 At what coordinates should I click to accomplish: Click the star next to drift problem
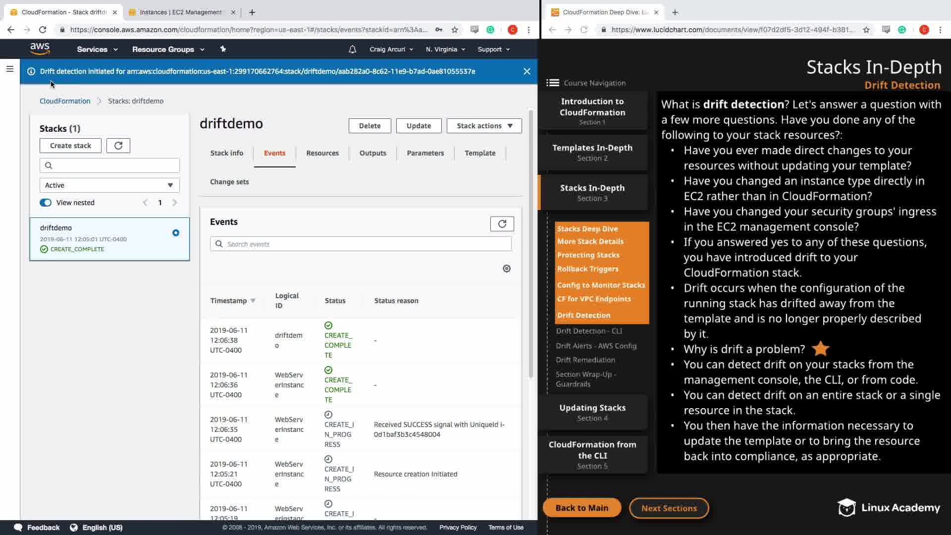click(820, 349)
